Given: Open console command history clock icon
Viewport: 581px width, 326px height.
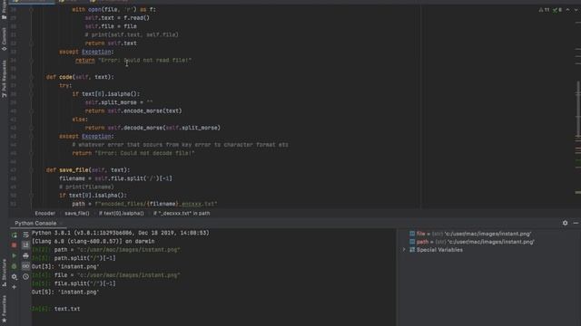Looking at the screenshot, I should (25, 276).
